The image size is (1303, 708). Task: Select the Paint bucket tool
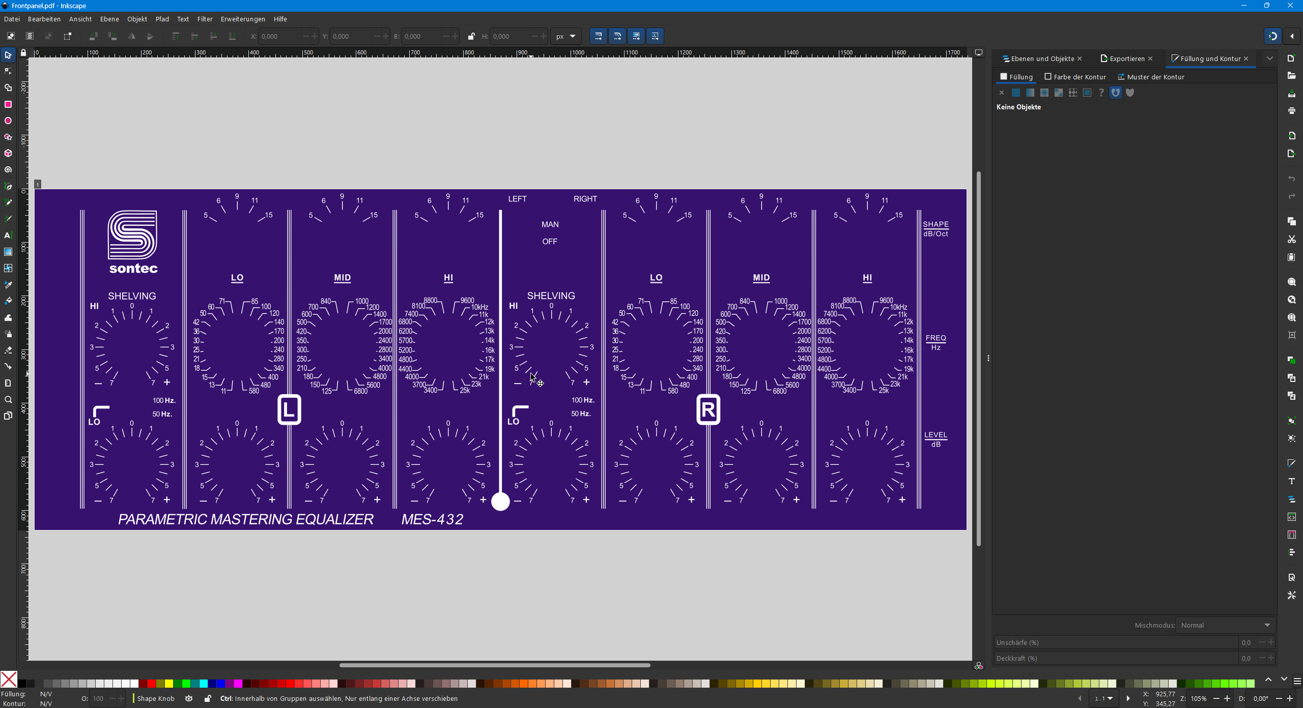pyautogui.click(x=8, y=301)
